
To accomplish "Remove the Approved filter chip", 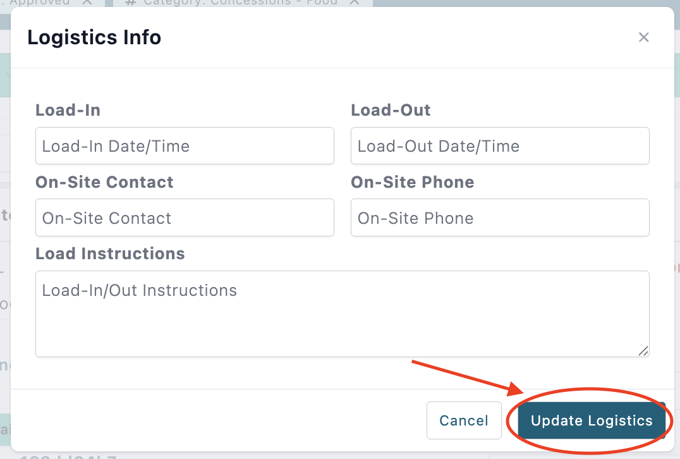I will (x=87, y=2).
